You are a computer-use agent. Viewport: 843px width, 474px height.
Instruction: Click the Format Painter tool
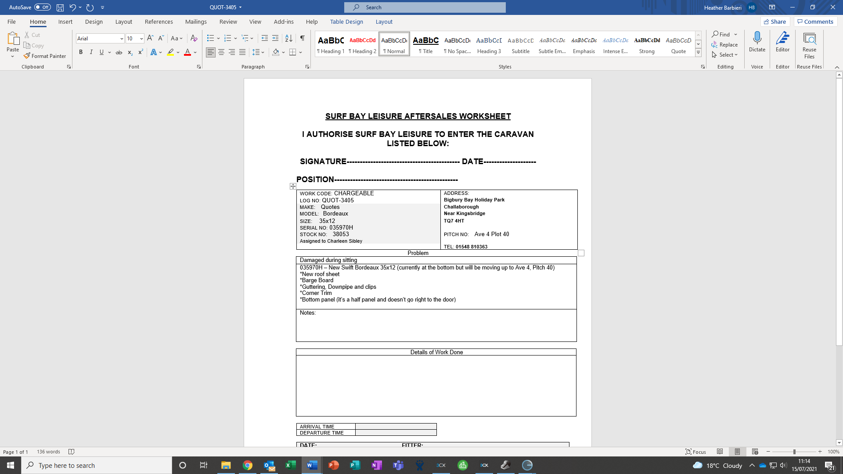[45, 56]
